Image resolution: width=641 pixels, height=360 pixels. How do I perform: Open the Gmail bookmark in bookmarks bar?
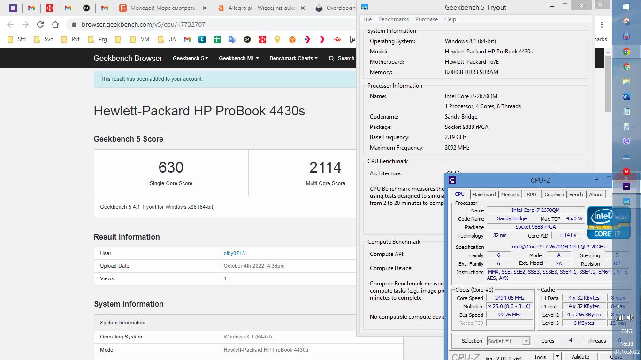coord(187,39)
